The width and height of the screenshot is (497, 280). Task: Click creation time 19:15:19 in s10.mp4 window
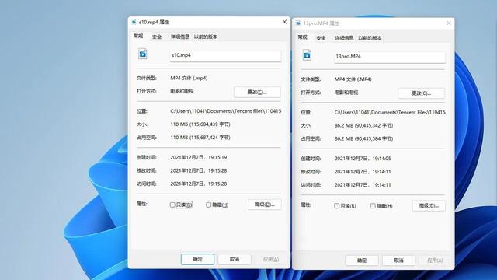199,157
